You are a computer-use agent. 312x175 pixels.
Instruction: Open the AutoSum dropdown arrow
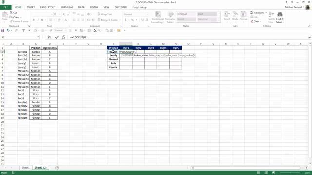pyautogui.click(x=266, y=13)
